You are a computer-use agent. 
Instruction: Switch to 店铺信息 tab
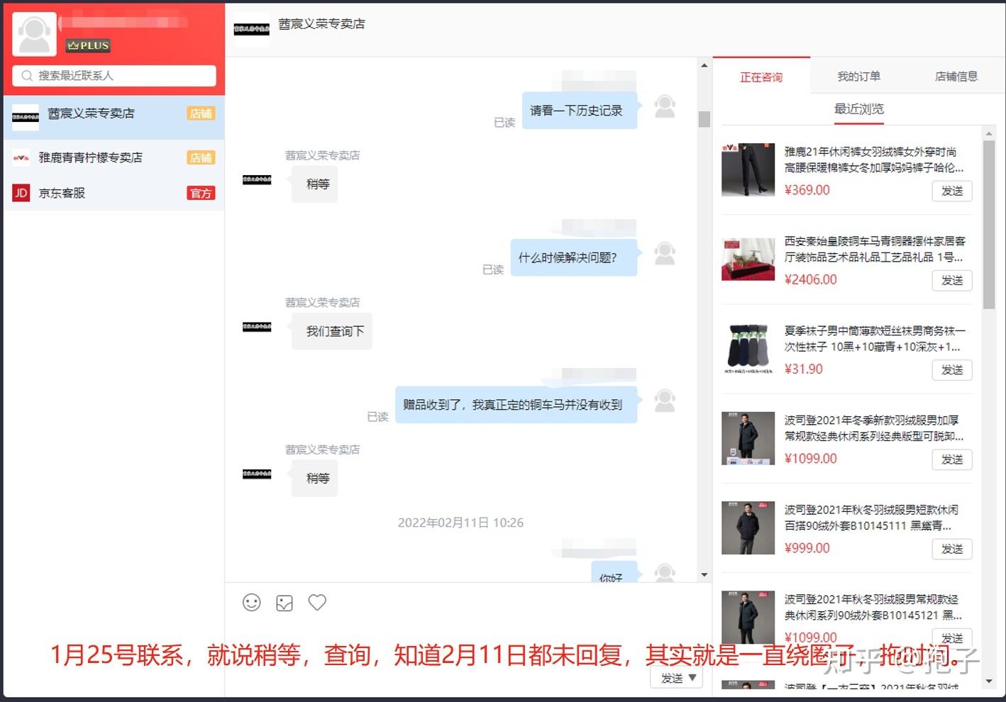(956, 76)
